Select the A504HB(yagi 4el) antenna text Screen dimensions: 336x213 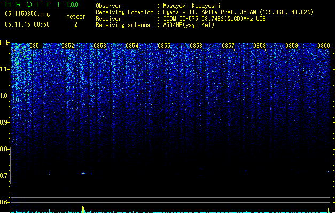click(189, 25)
